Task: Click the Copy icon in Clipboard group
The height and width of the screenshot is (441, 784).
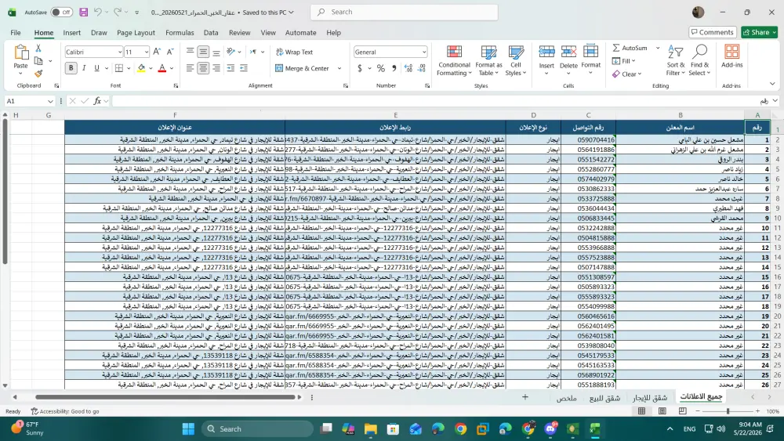Action: [x=38, y=61]
